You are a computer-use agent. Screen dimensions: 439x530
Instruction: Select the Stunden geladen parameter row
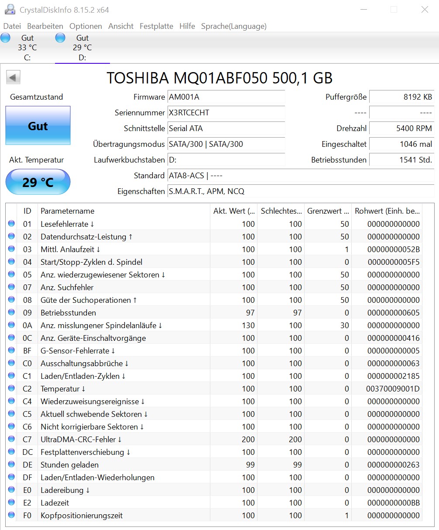(214, 465)
